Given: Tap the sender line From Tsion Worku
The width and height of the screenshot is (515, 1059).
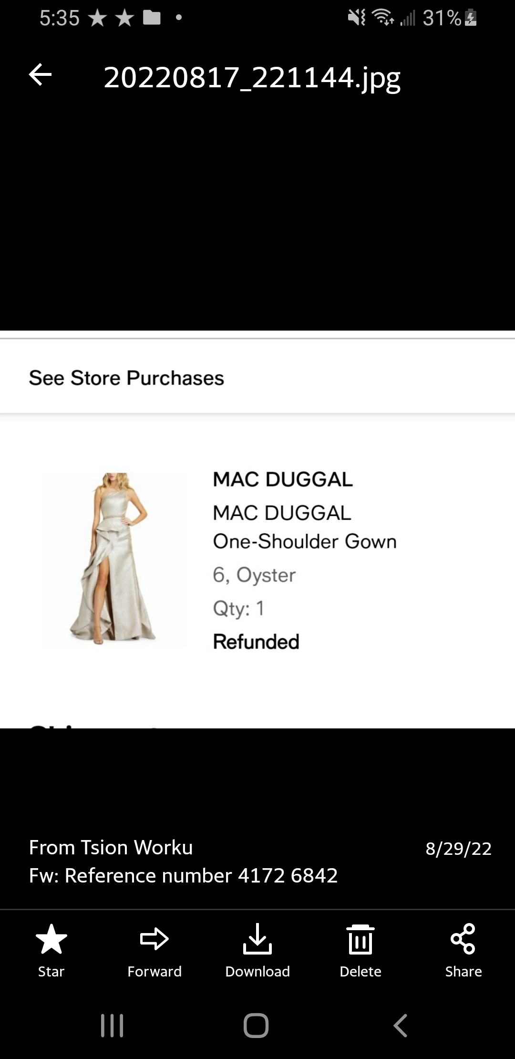Looking at the screenshot, I should [111, 848].
